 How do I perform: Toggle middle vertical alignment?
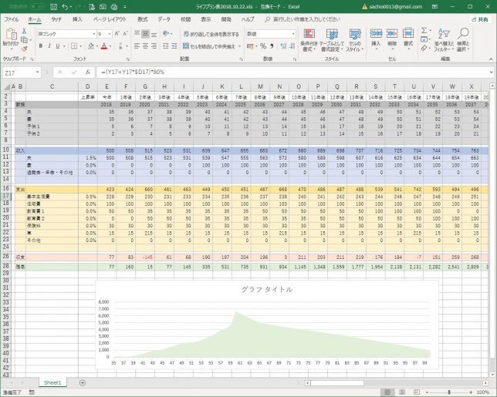145,34
